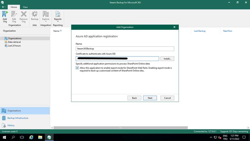250x141 pixels.
Task: Open the Organizations navigation pane
Action: click(x=25, y=111)
